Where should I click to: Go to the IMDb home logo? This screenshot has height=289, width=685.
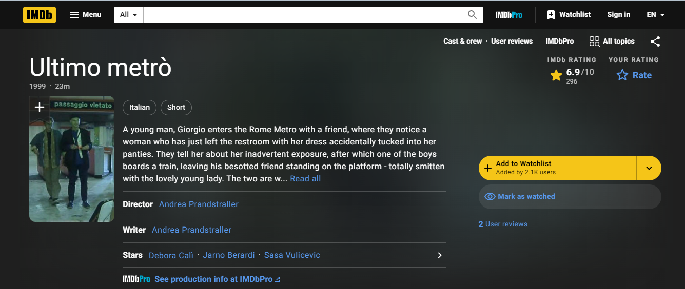[39, 15]
